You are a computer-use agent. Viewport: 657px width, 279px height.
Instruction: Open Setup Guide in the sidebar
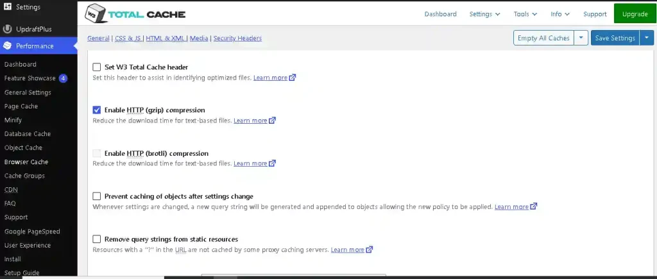22,273
